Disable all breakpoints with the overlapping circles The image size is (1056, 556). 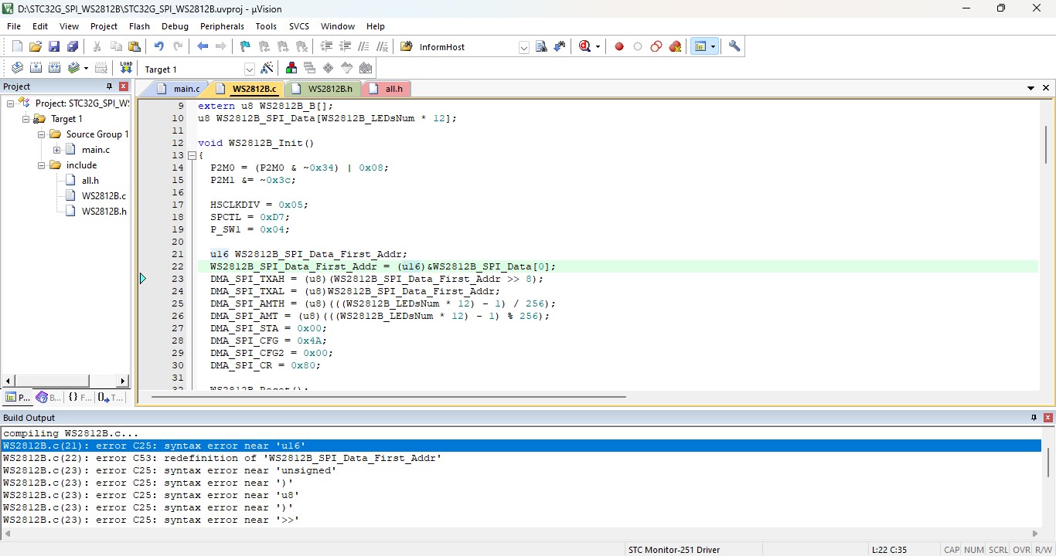point(656,46)
